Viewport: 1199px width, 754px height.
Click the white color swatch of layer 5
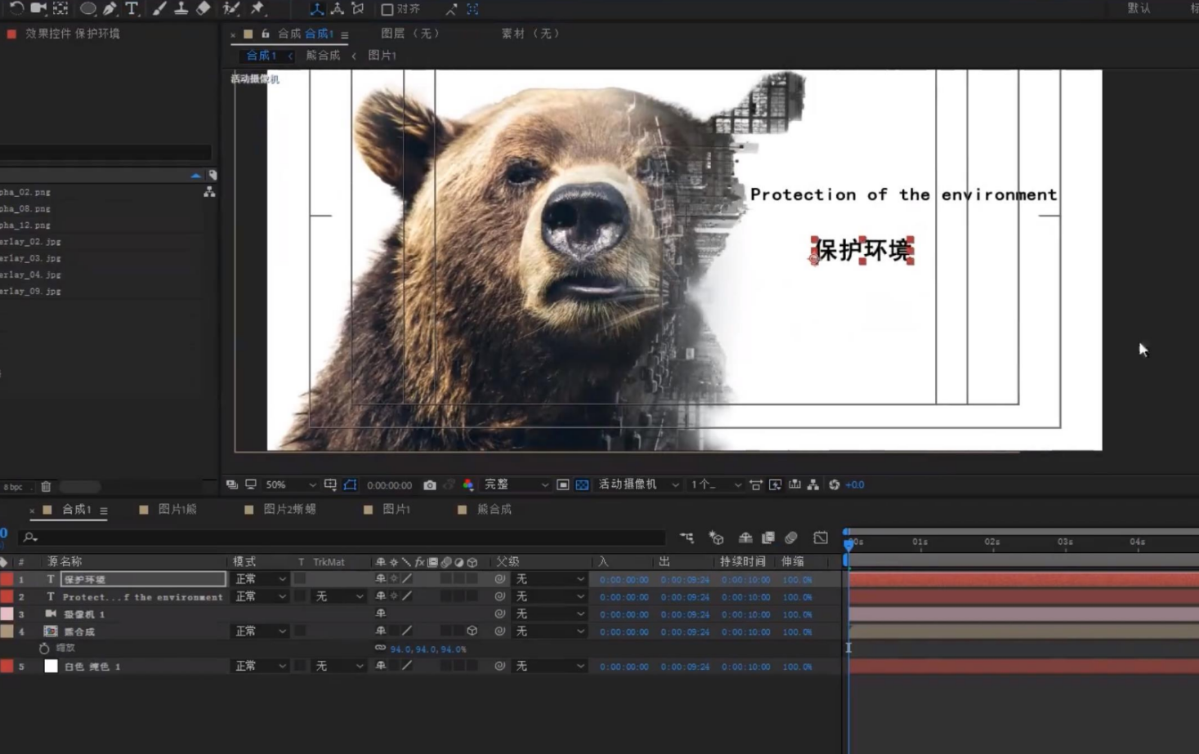(x=51, y=667)
